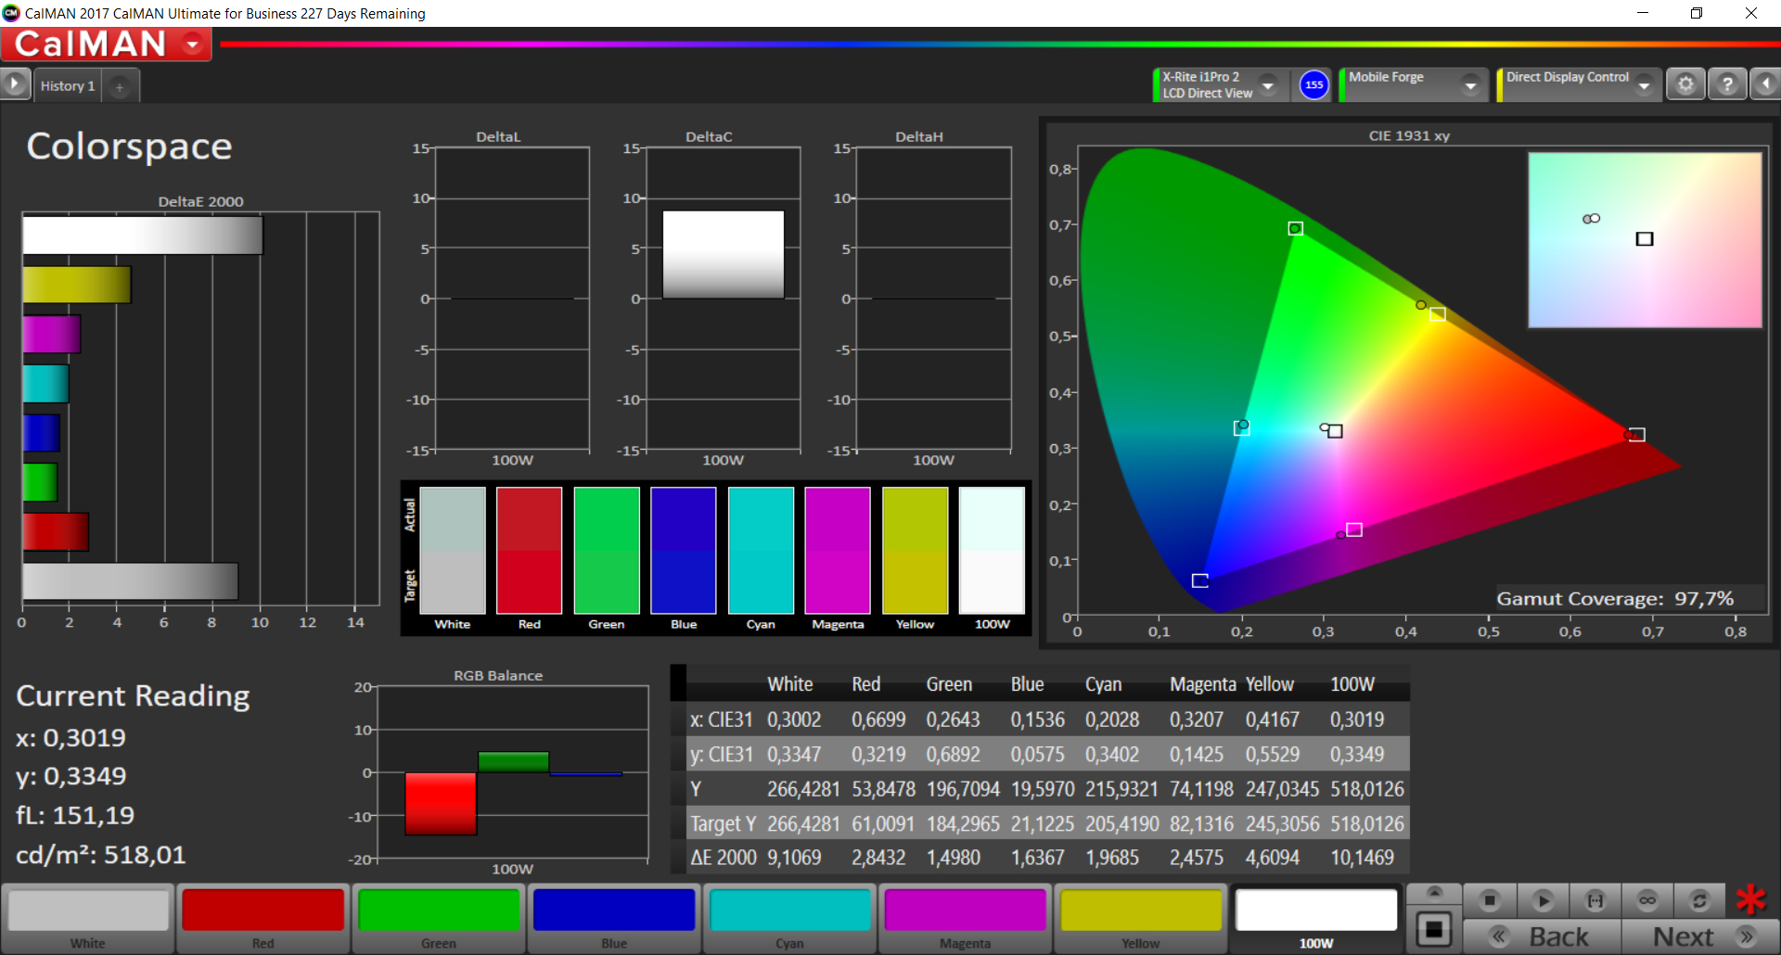Image resolution: width=1781 pixels, height=955 pixels.
Task: Open settings with the gear icon
Action: pyautogui.click(x=1685, y=84)
